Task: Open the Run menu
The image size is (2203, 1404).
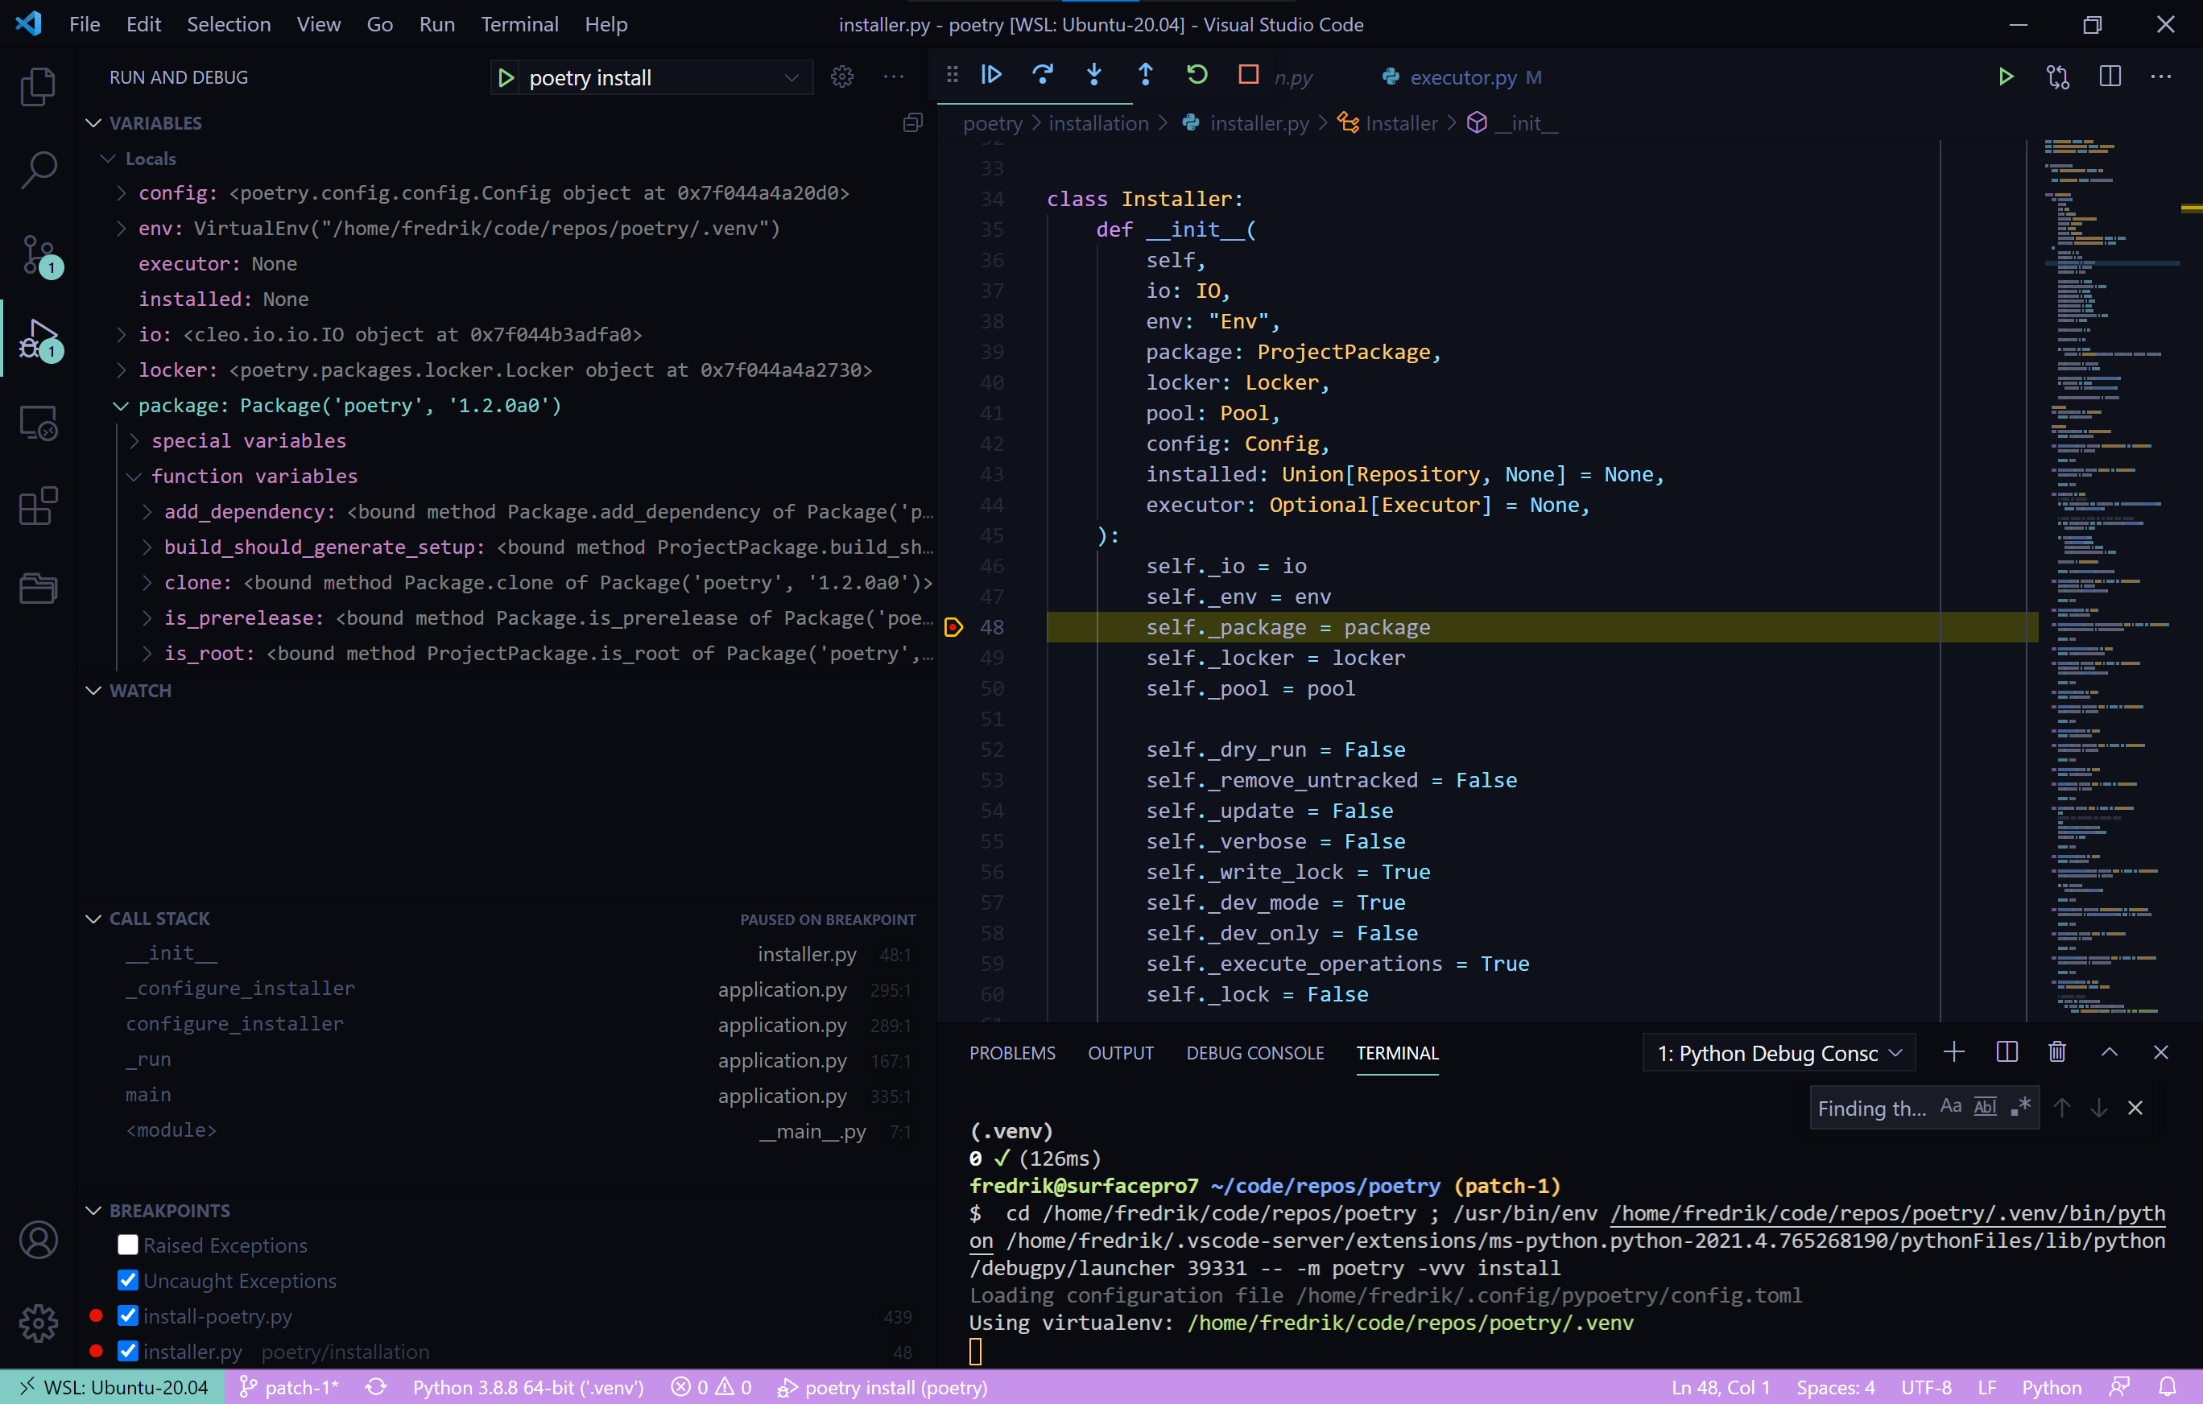Action: 436,24
